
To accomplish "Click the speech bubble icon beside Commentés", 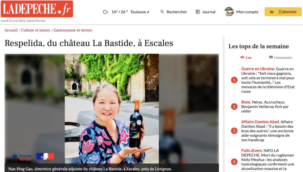I will pos(271,57).
